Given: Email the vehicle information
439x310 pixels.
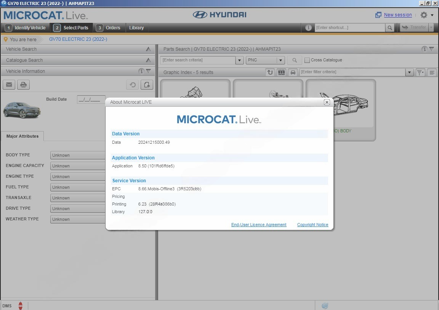Looking at the screenshot, I should click(9, 85).
